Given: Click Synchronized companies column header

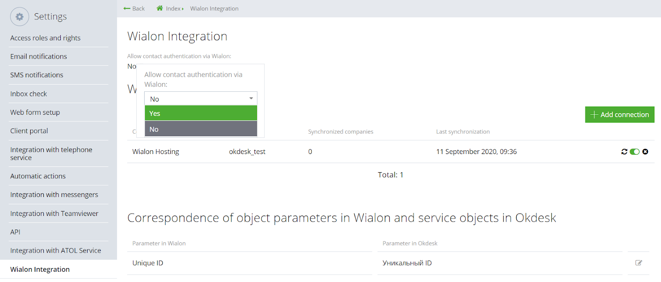Looking at the screenshot, I should coord(340,131).
